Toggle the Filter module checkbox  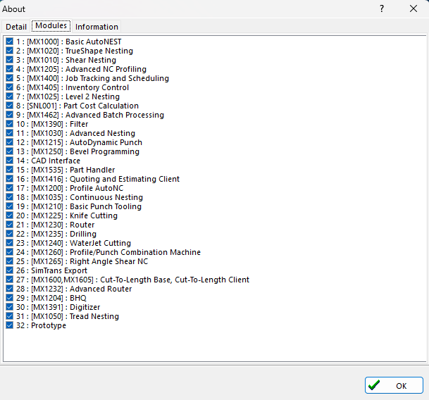point(9,124)
